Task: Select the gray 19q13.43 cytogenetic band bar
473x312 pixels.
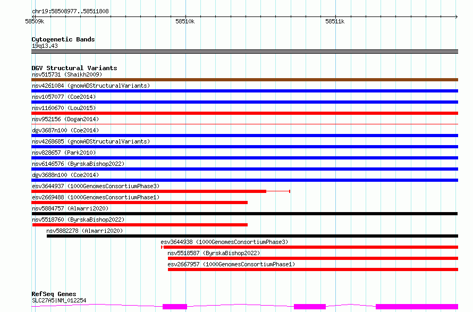Action: click(244, 52)
